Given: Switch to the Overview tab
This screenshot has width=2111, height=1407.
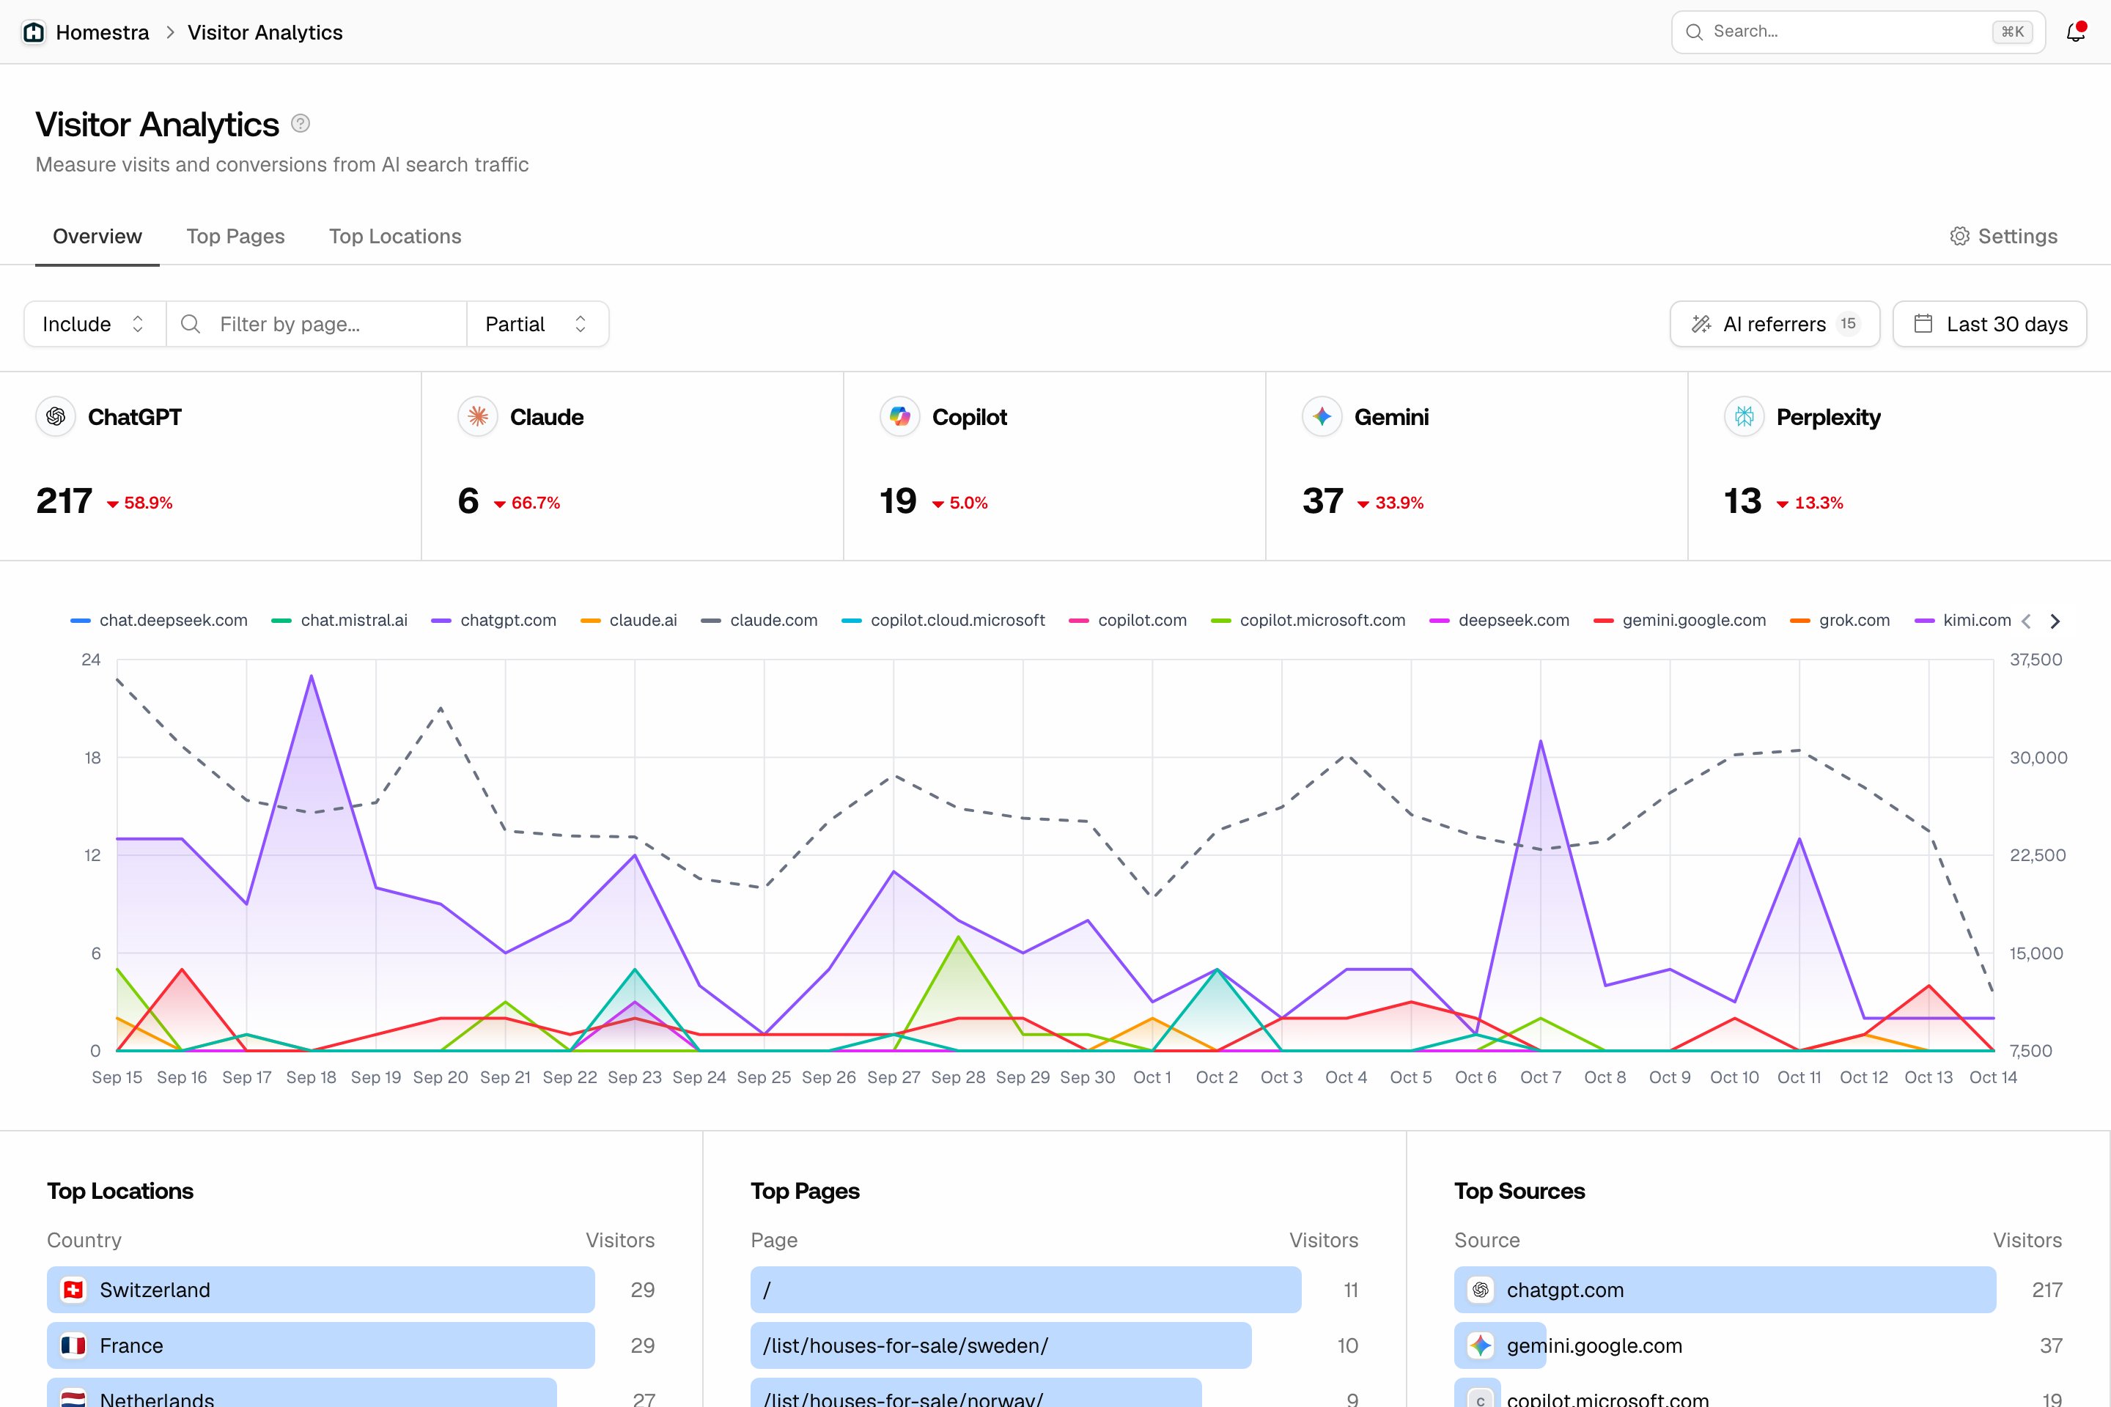Looking at the screenshot, I should click(97, 236).
